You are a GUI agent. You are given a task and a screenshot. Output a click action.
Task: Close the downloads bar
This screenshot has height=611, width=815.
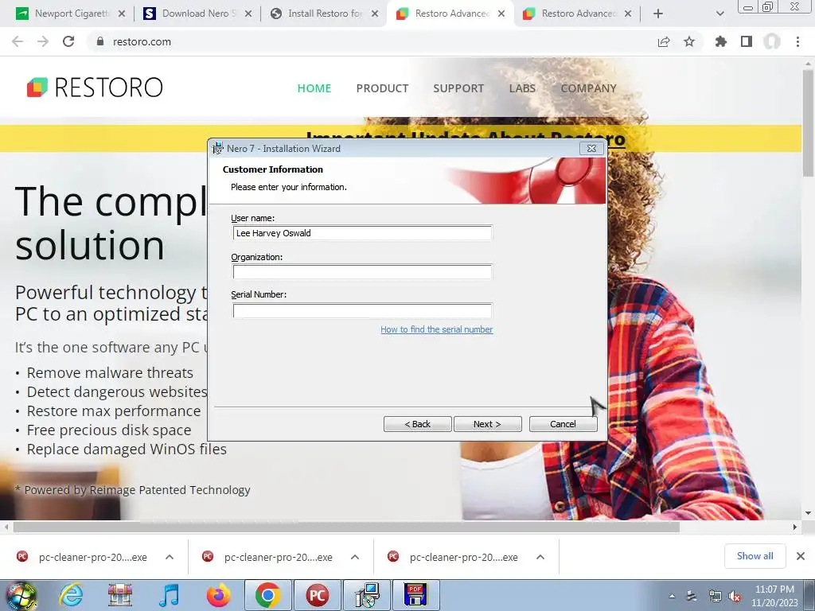(801, 556)
